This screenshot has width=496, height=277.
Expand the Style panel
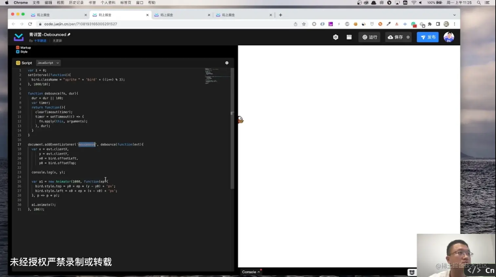[22, 52]
